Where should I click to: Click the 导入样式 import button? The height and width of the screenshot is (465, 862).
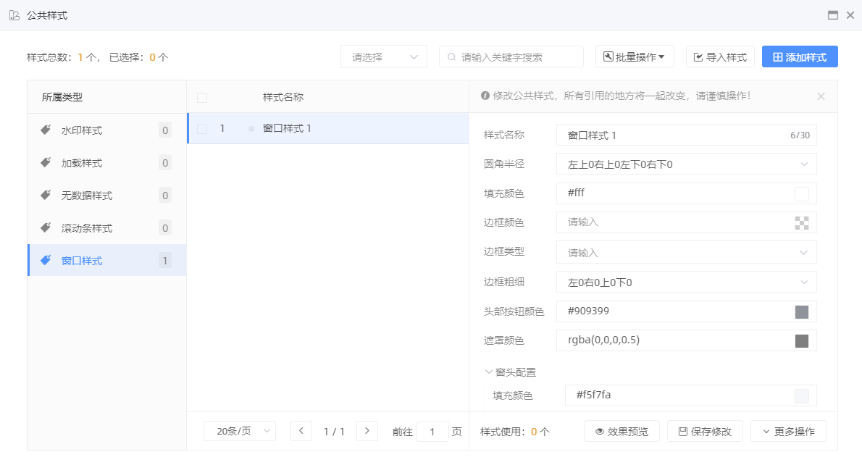pyautogui.click(x=720, y=56)
